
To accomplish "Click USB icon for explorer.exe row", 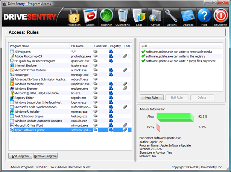I will click(125, 88).
